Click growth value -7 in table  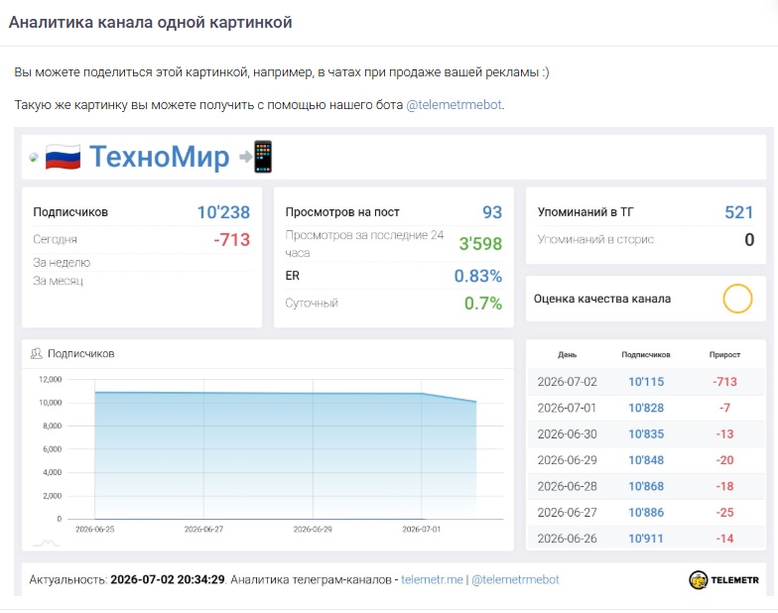724,408
